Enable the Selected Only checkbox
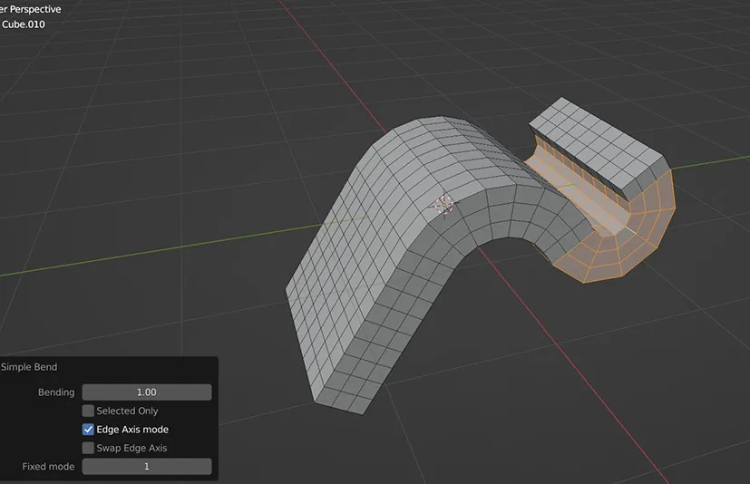Image resolution: width=750 pixels, height=484 pixels. coord(88,411)
